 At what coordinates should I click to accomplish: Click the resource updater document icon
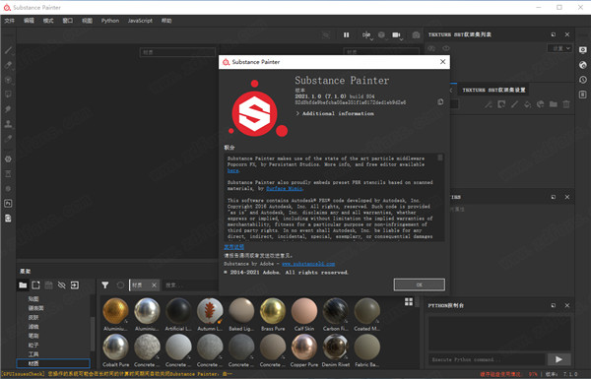[8, 219]
